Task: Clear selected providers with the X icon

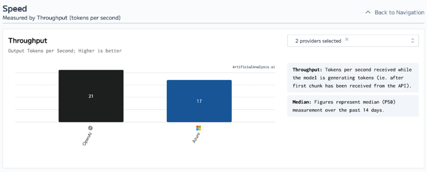Action: [x=347, y=40]
